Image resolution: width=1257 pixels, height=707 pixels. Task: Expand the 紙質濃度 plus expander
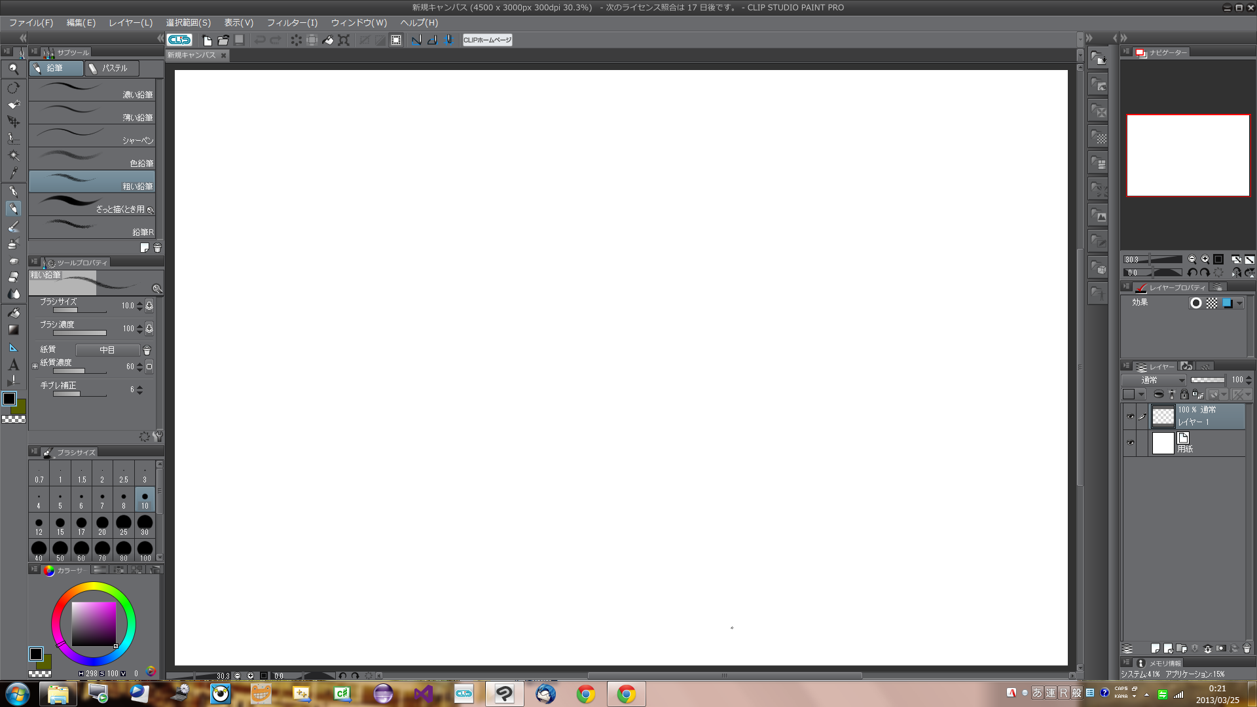coord(35,367)
